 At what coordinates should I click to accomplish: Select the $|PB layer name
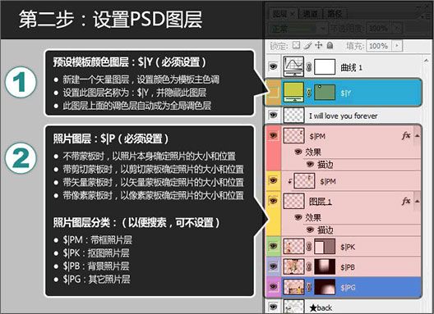(348, 267)
